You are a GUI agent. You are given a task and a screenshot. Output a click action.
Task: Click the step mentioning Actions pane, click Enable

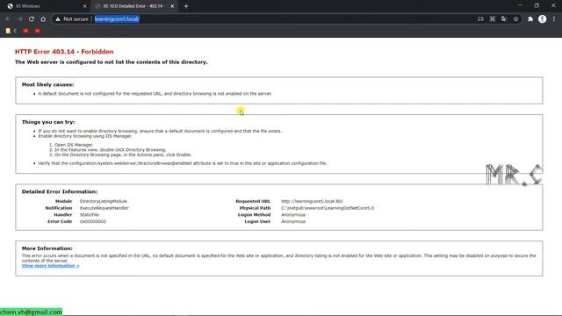pos(123,154)
